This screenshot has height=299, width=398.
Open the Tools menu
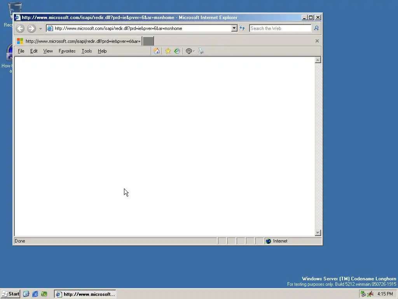click(87, 51)
